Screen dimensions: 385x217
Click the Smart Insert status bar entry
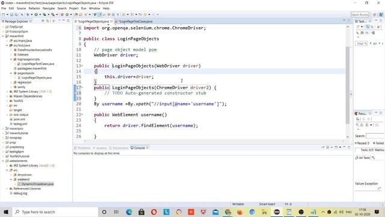point(267,204)
